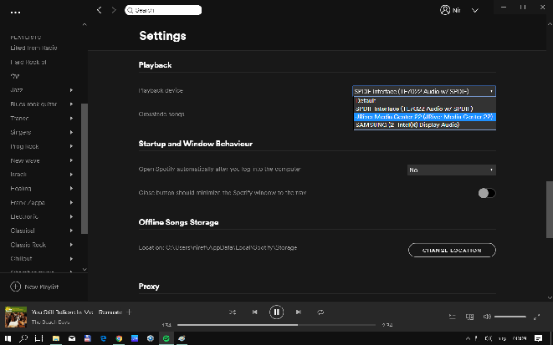Expand the Singers folder
This screenshot has height=345, width=553.
[71, 132]
